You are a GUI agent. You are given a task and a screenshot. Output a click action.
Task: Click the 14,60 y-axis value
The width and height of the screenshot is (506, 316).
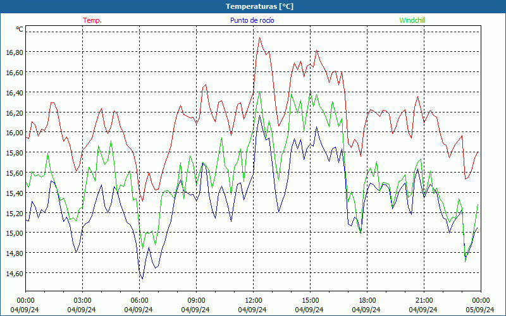point(15,273)
